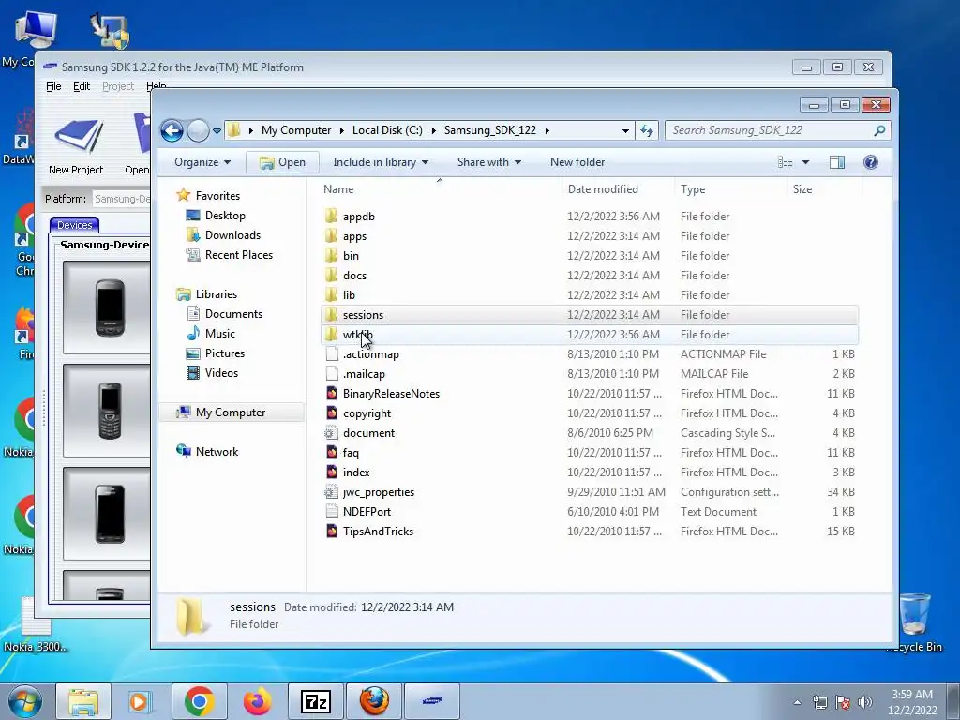
Task: Click the search magnifier icon
Action: click(x=879, y=130)
